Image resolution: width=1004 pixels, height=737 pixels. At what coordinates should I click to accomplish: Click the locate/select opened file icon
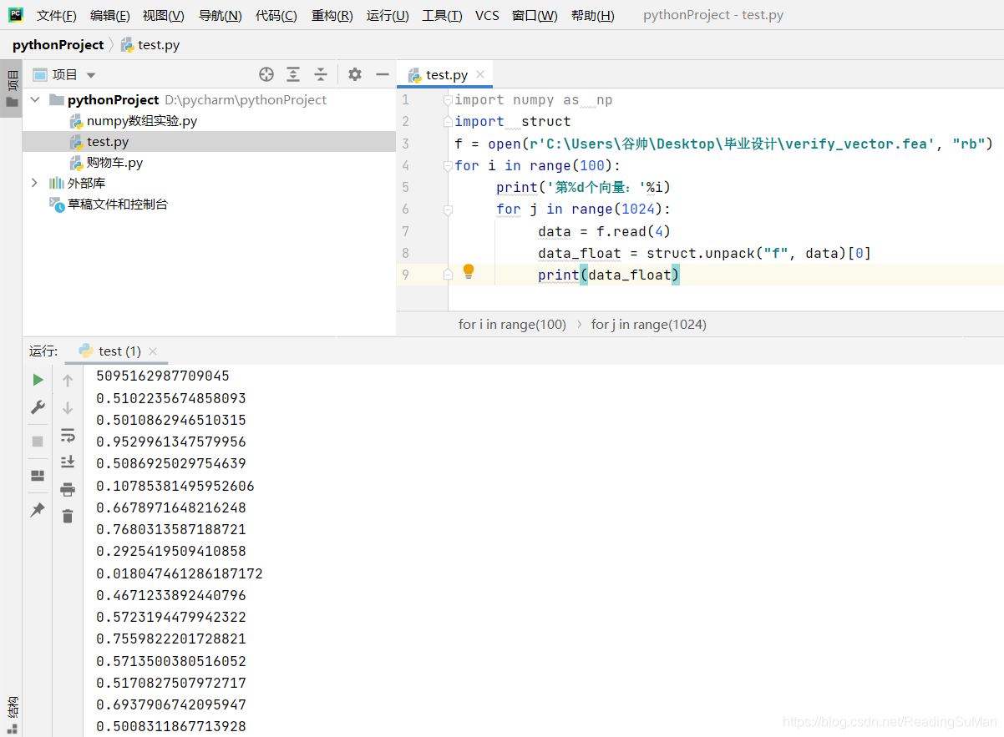pos(266,74)
